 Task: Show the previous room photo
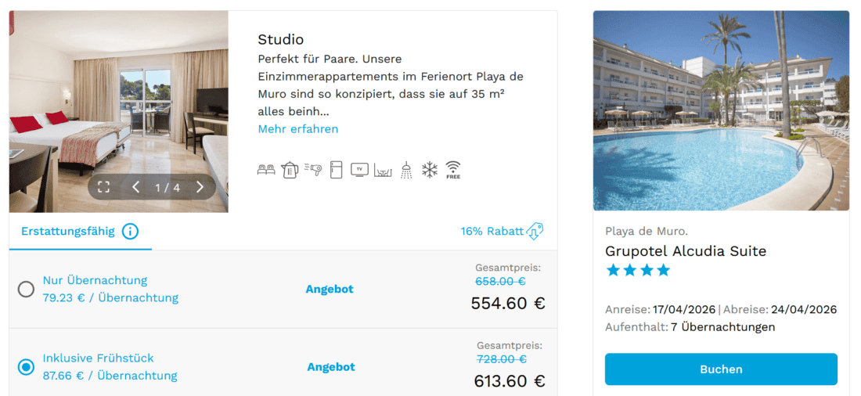(135, 187)
